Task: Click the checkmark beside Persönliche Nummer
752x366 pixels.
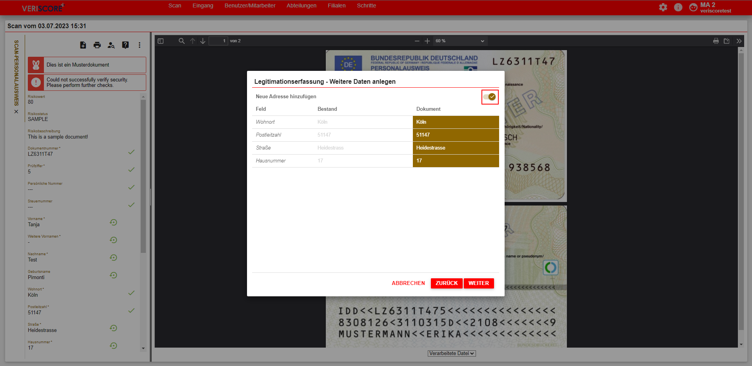Action: click(x=131, y=187)
